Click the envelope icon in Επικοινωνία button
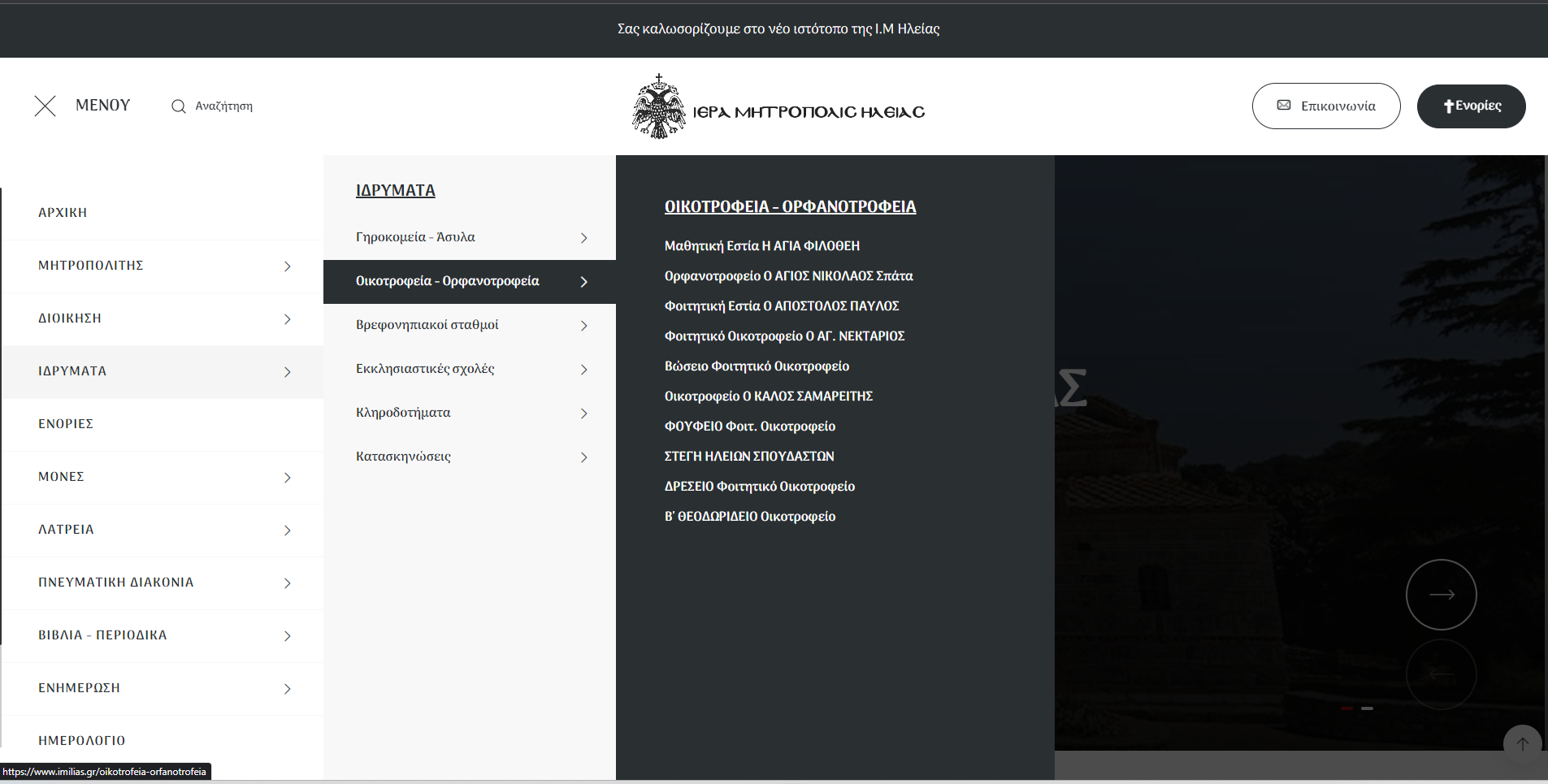Viewport: 1548px width, 784px height. click(x=1284, y=106)
